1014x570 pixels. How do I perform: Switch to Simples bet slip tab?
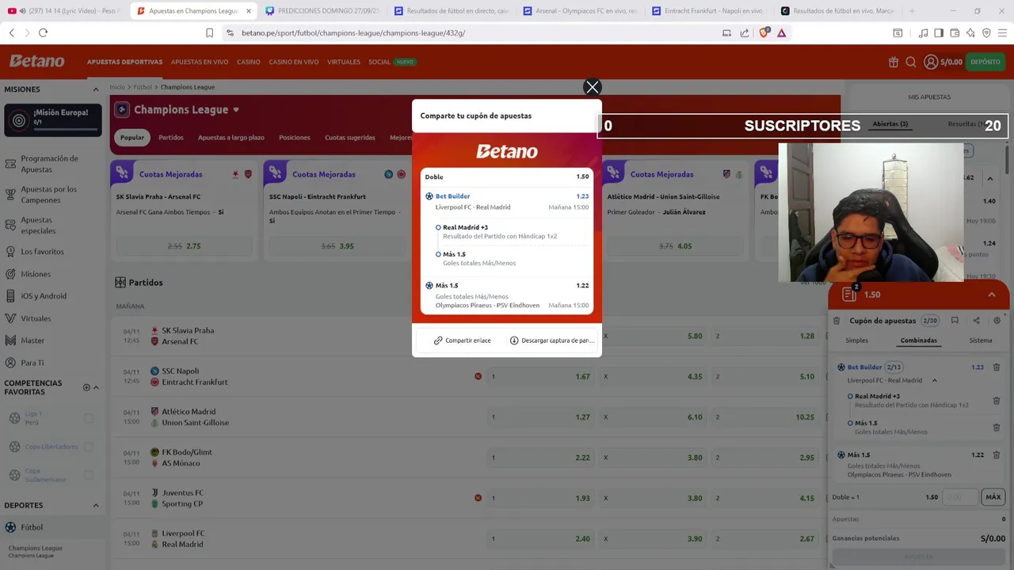click(856, 340)
